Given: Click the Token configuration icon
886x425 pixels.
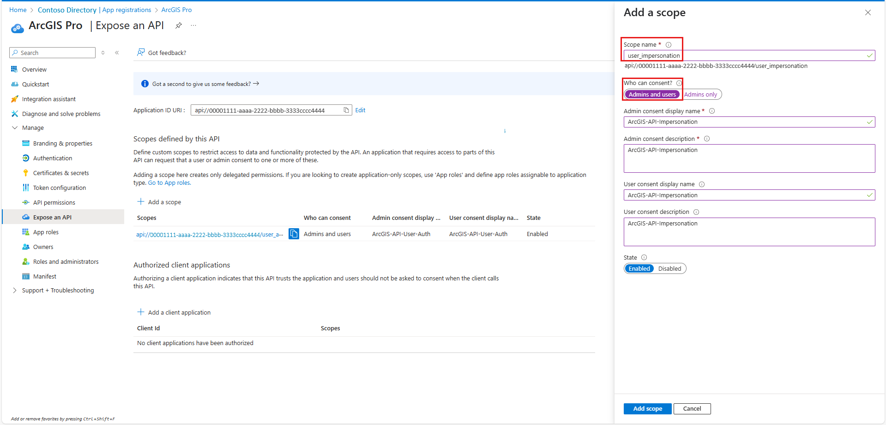Looking at the screenshot, I should click(x=26, y=188).
